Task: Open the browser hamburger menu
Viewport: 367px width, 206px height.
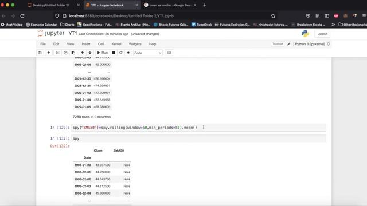Action: [x=364, y=16]
